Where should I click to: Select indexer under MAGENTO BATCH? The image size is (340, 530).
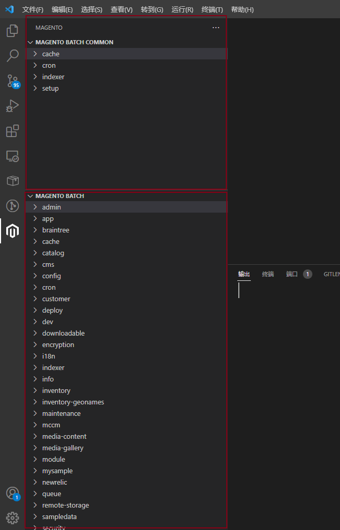click(127, 367)
